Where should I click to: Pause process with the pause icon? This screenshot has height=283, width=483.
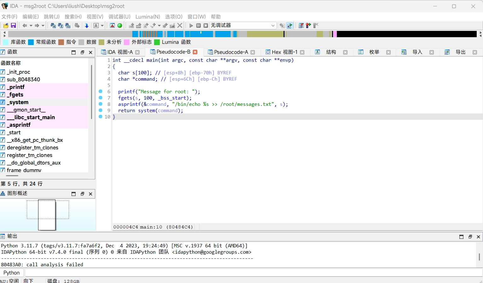(198, 26)
